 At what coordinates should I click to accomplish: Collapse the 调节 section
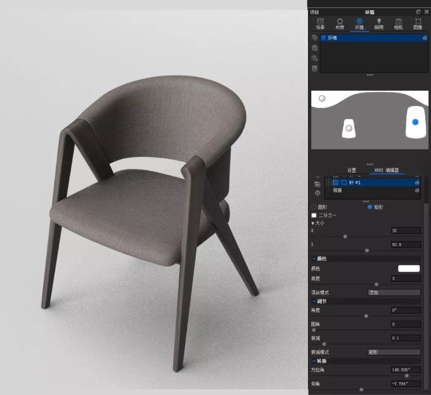tap(314, 301)
